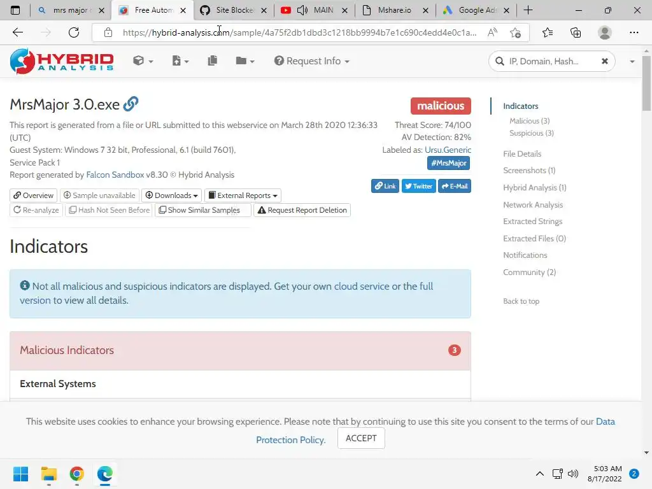Switch to the Site Blocker GitHub tab
This screenshot has width=652, height=489.
click(233, 10)
